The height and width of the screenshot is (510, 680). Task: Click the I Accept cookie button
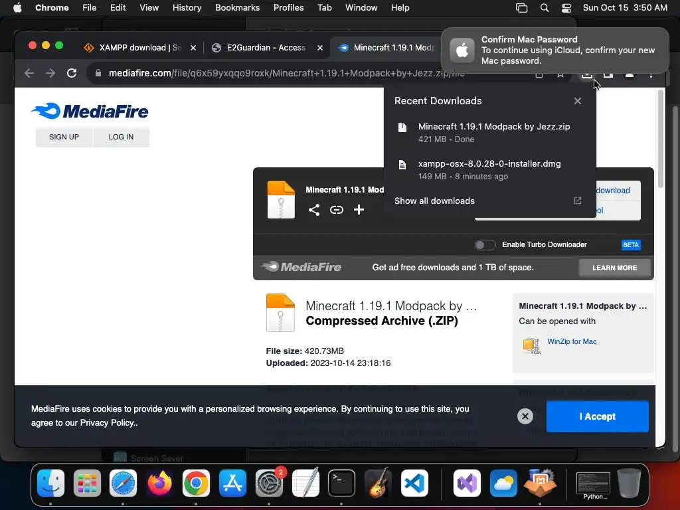597,416
